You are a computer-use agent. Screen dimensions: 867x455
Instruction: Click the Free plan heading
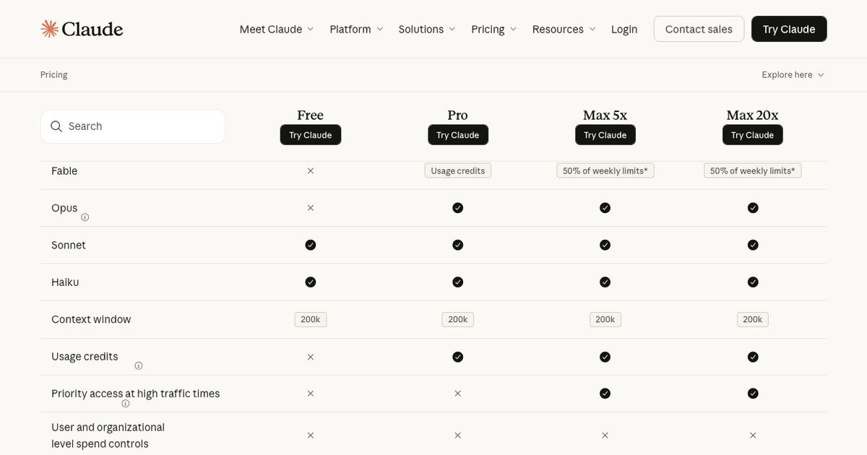311,116
